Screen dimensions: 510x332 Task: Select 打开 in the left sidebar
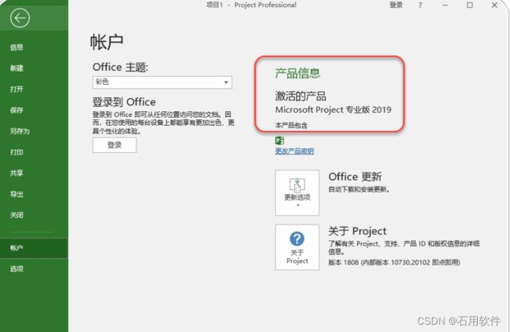pos(16,89)
